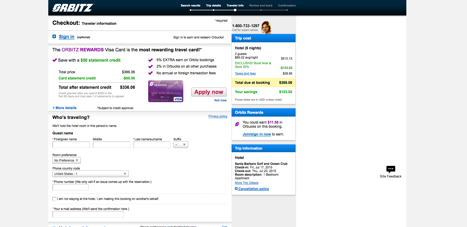Click the Apply now button

(209, 92)
